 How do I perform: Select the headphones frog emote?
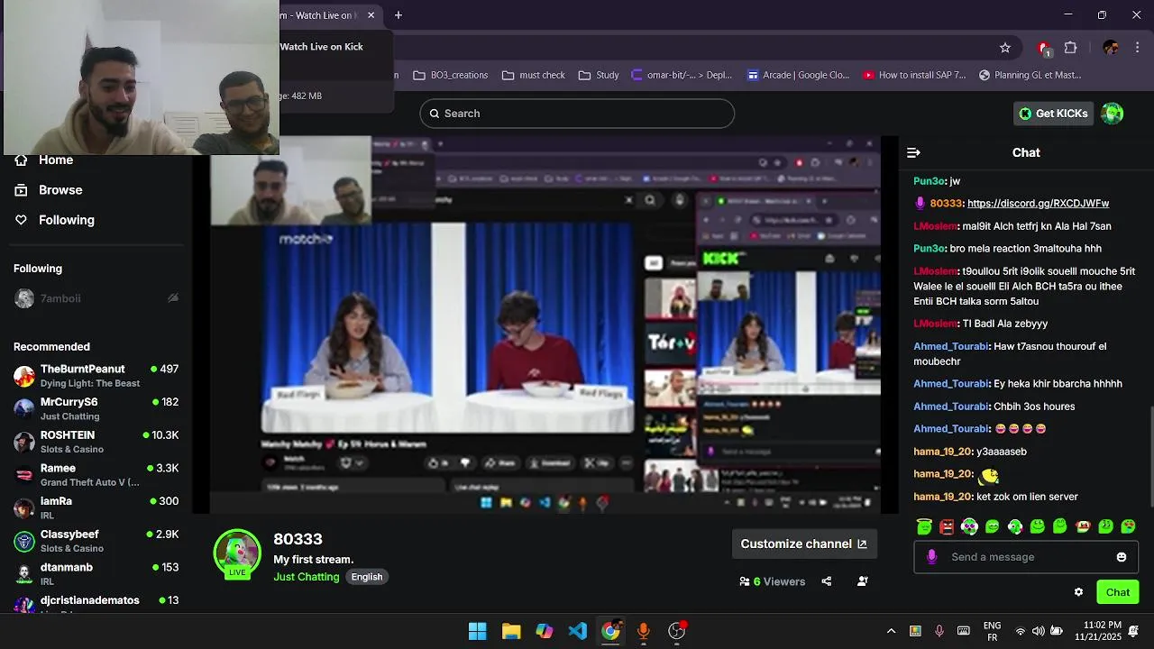[x=969, y=526]
